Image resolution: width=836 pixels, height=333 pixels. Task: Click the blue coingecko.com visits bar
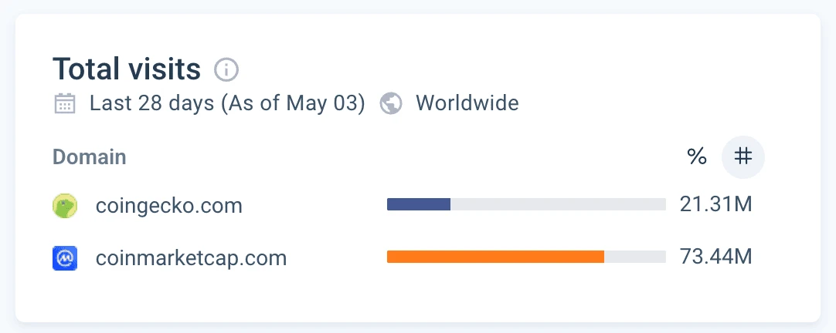418,204
